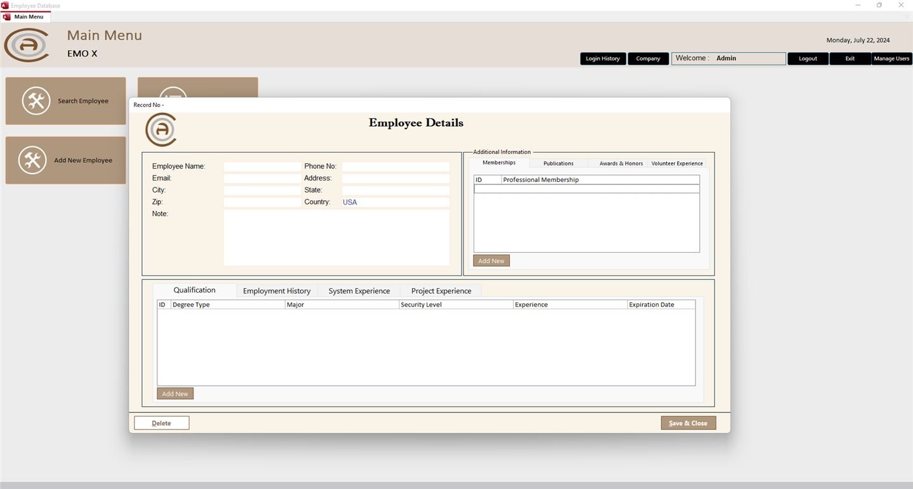
Task: Click Save & Close
Action: (x=689, y=423)
